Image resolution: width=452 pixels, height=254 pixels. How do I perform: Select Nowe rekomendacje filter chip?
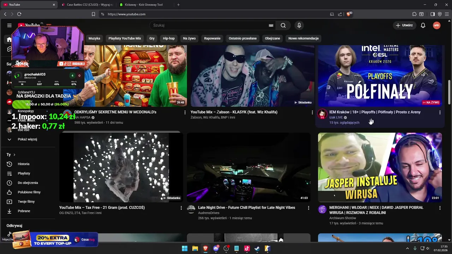point(303,38)
